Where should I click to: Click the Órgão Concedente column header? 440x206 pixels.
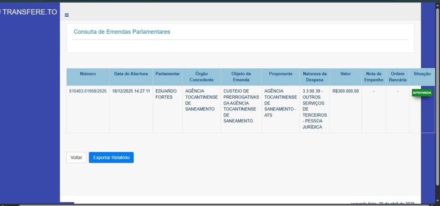click(x=202, y=77)
